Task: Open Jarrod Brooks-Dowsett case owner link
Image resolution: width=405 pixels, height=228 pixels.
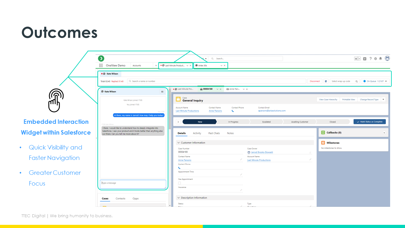Action: (x=262, y=152)
